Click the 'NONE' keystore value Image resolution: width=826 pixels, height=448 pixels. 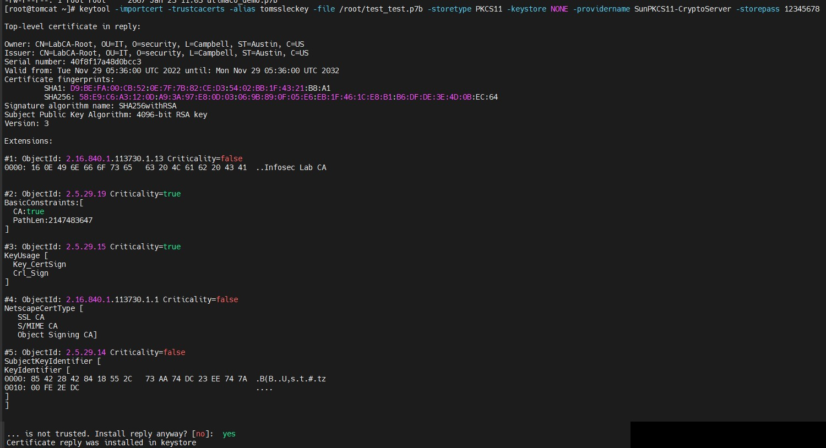click(x=559, y=9)
